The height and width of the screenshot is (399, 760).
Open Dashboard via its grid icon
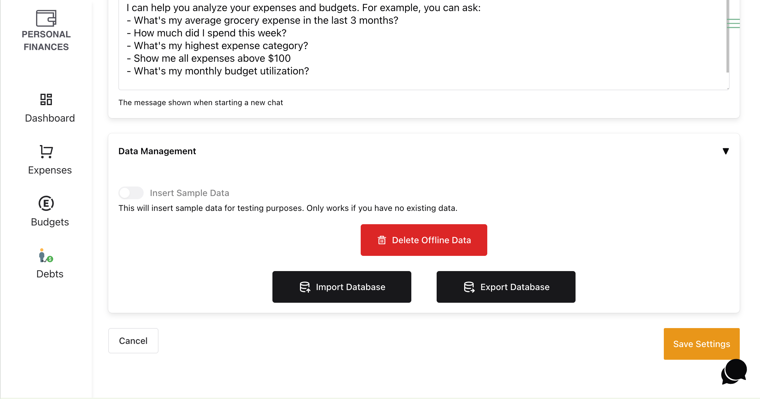click(46, 99)
